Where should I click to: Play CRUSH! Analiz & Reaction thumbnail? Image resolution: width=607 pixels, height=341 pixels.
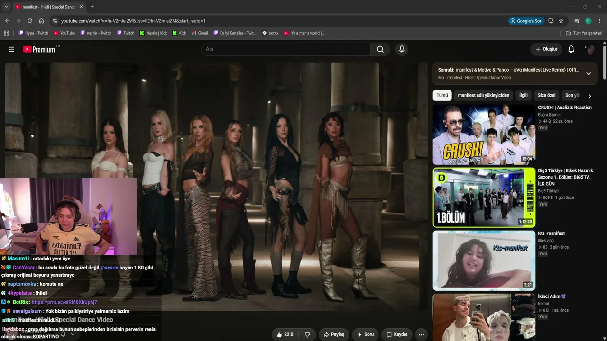click(x=484, y=135)
